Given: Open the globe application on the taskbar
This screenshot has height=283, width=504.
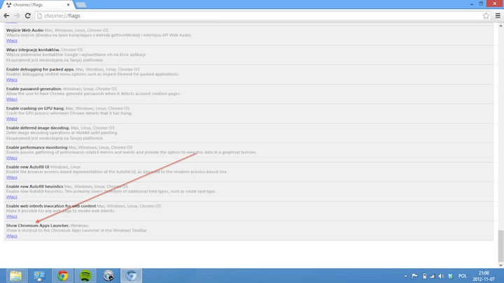Looking at the screenshot, I should [108, 276].
